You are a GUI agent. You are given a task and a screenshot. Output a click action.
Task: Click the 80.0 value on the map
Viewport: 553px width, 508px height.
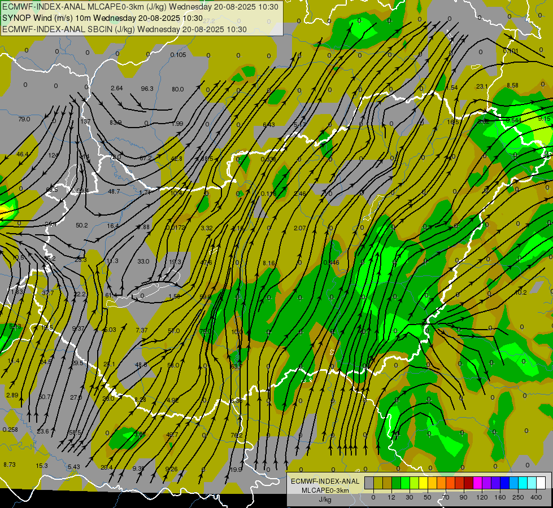pos(178,89)
